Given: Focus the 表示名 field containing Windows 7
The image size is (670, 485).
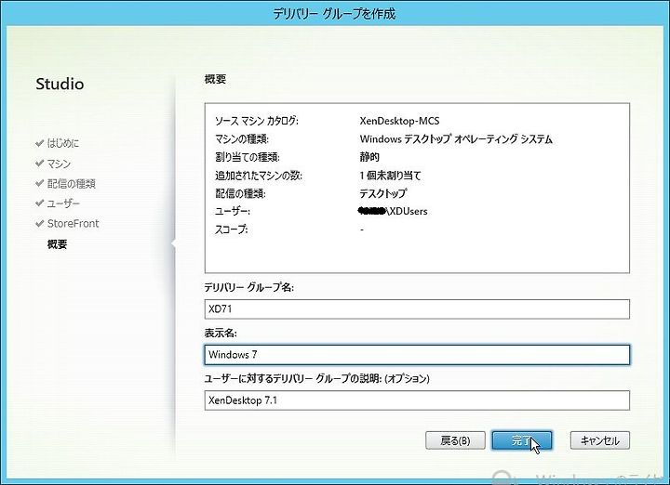Looking at the screenshot, I should (x=417, y=355).
